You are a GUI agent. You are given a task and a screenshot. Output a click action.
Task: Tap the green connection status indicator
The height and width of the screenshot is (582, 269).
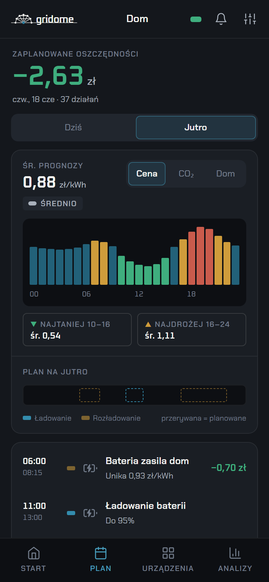pos(196,19)
